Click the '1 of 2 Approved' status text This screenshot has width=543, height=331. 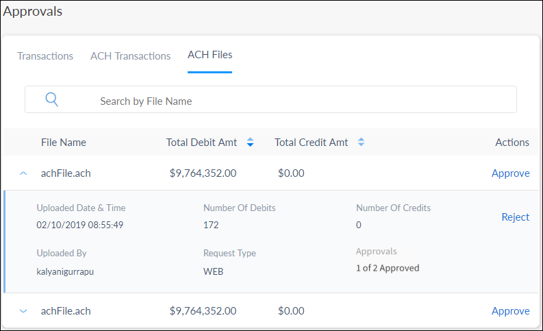[x=387, y=268]
